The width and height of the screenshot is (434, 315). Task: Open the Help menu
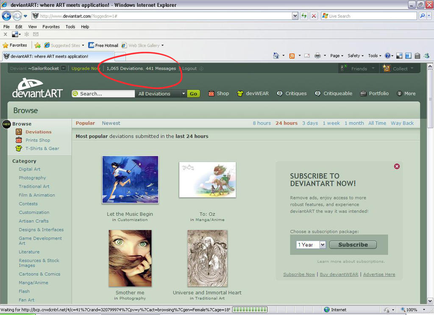point(85,27)
